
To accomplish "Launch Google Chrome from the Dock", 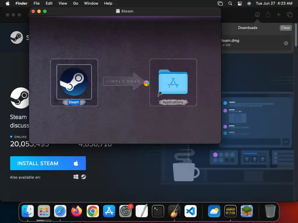I will pos(93,211).
